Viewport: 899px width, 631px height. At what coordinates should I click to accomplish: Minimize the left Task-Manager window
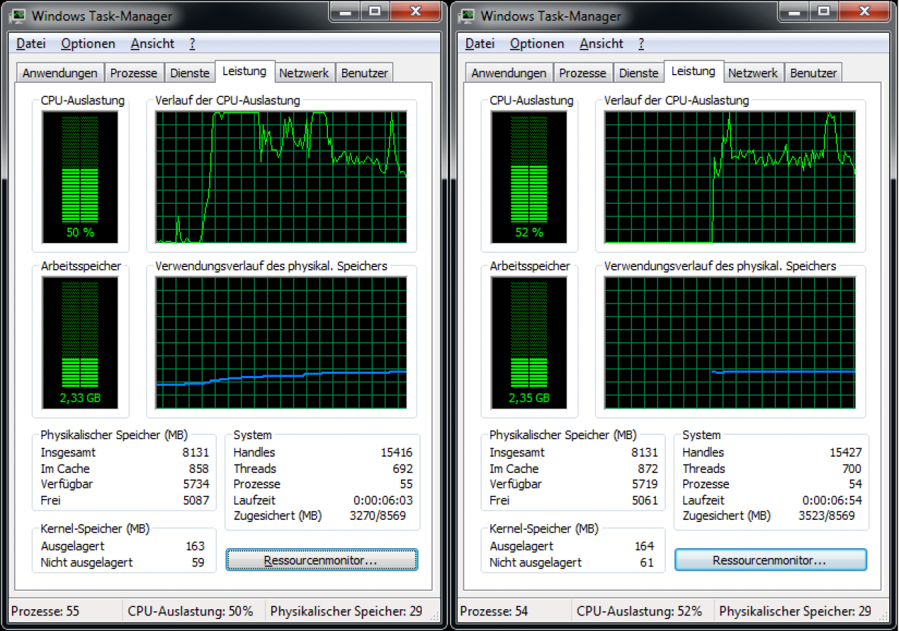[346, 11]
